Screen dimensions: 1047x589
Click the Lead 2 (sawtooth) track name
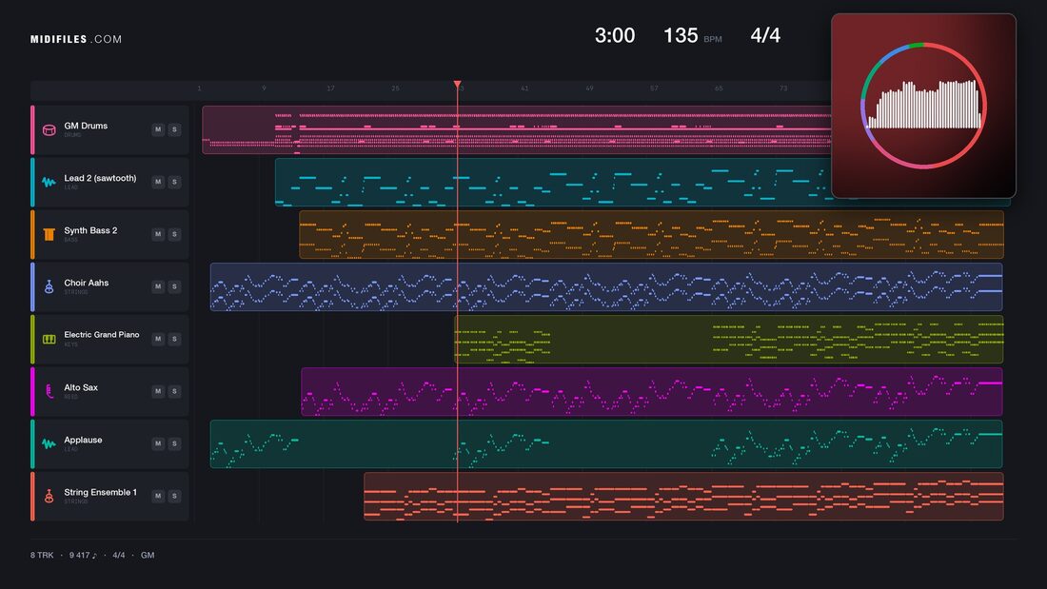100,178
